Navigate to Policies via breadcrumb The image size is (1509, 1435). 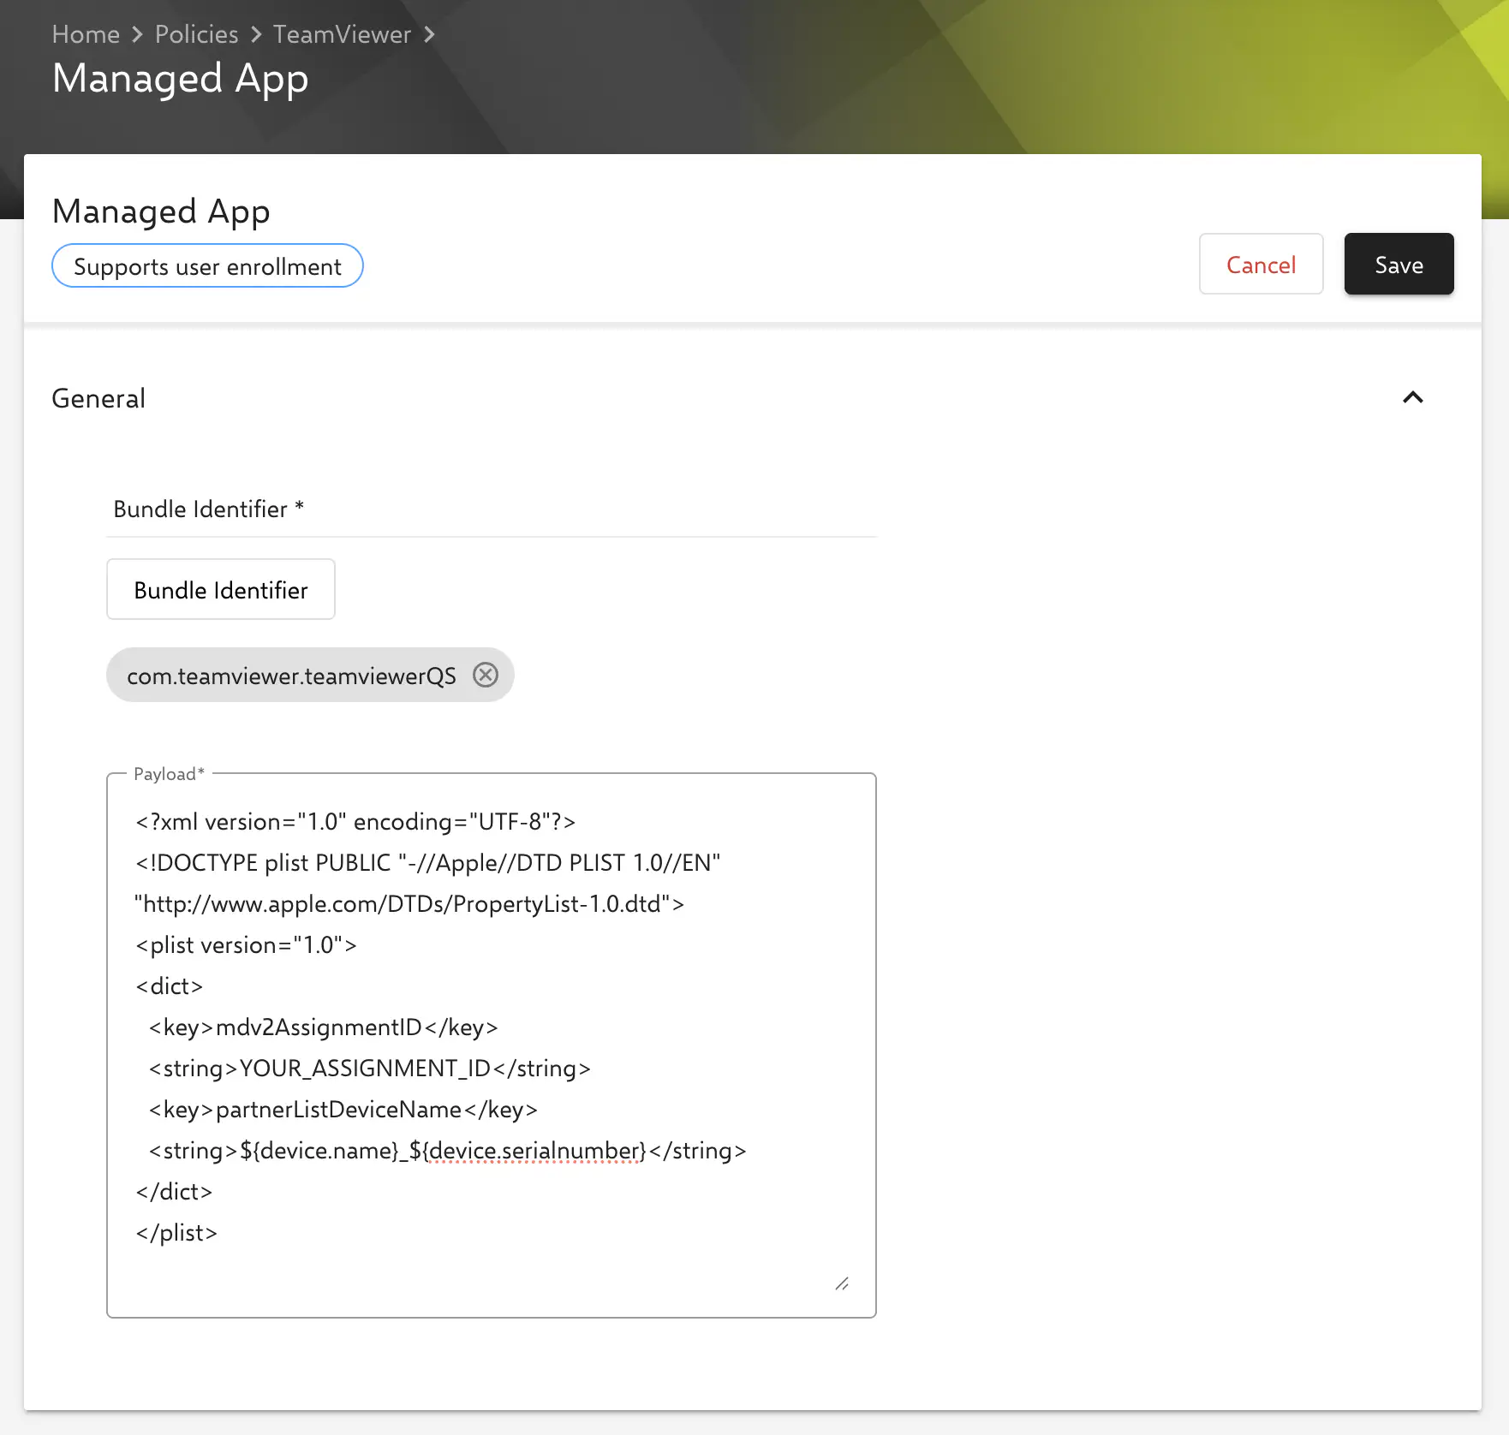point(196,34)
